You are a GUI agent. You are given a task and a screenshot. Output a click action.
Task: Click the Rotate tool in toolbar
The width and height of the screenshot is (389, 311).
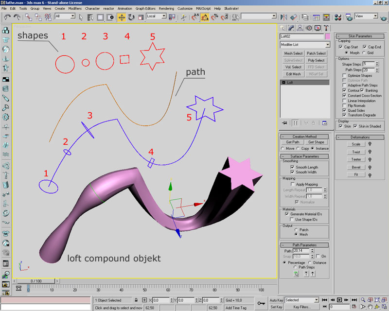pyautogui.click(x=131, y=17)
